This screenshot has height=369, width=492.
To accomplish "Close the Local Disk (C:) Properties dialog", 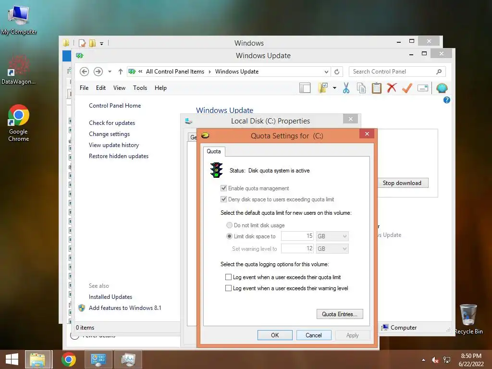I will pos(350,119).
